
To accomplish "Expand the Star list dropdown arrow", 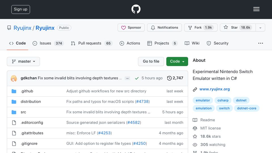I will click(260, 28).
